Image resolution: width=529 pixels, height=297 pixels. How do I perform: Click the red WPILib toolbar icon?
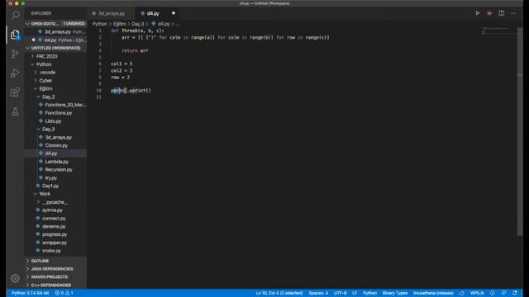489,13
